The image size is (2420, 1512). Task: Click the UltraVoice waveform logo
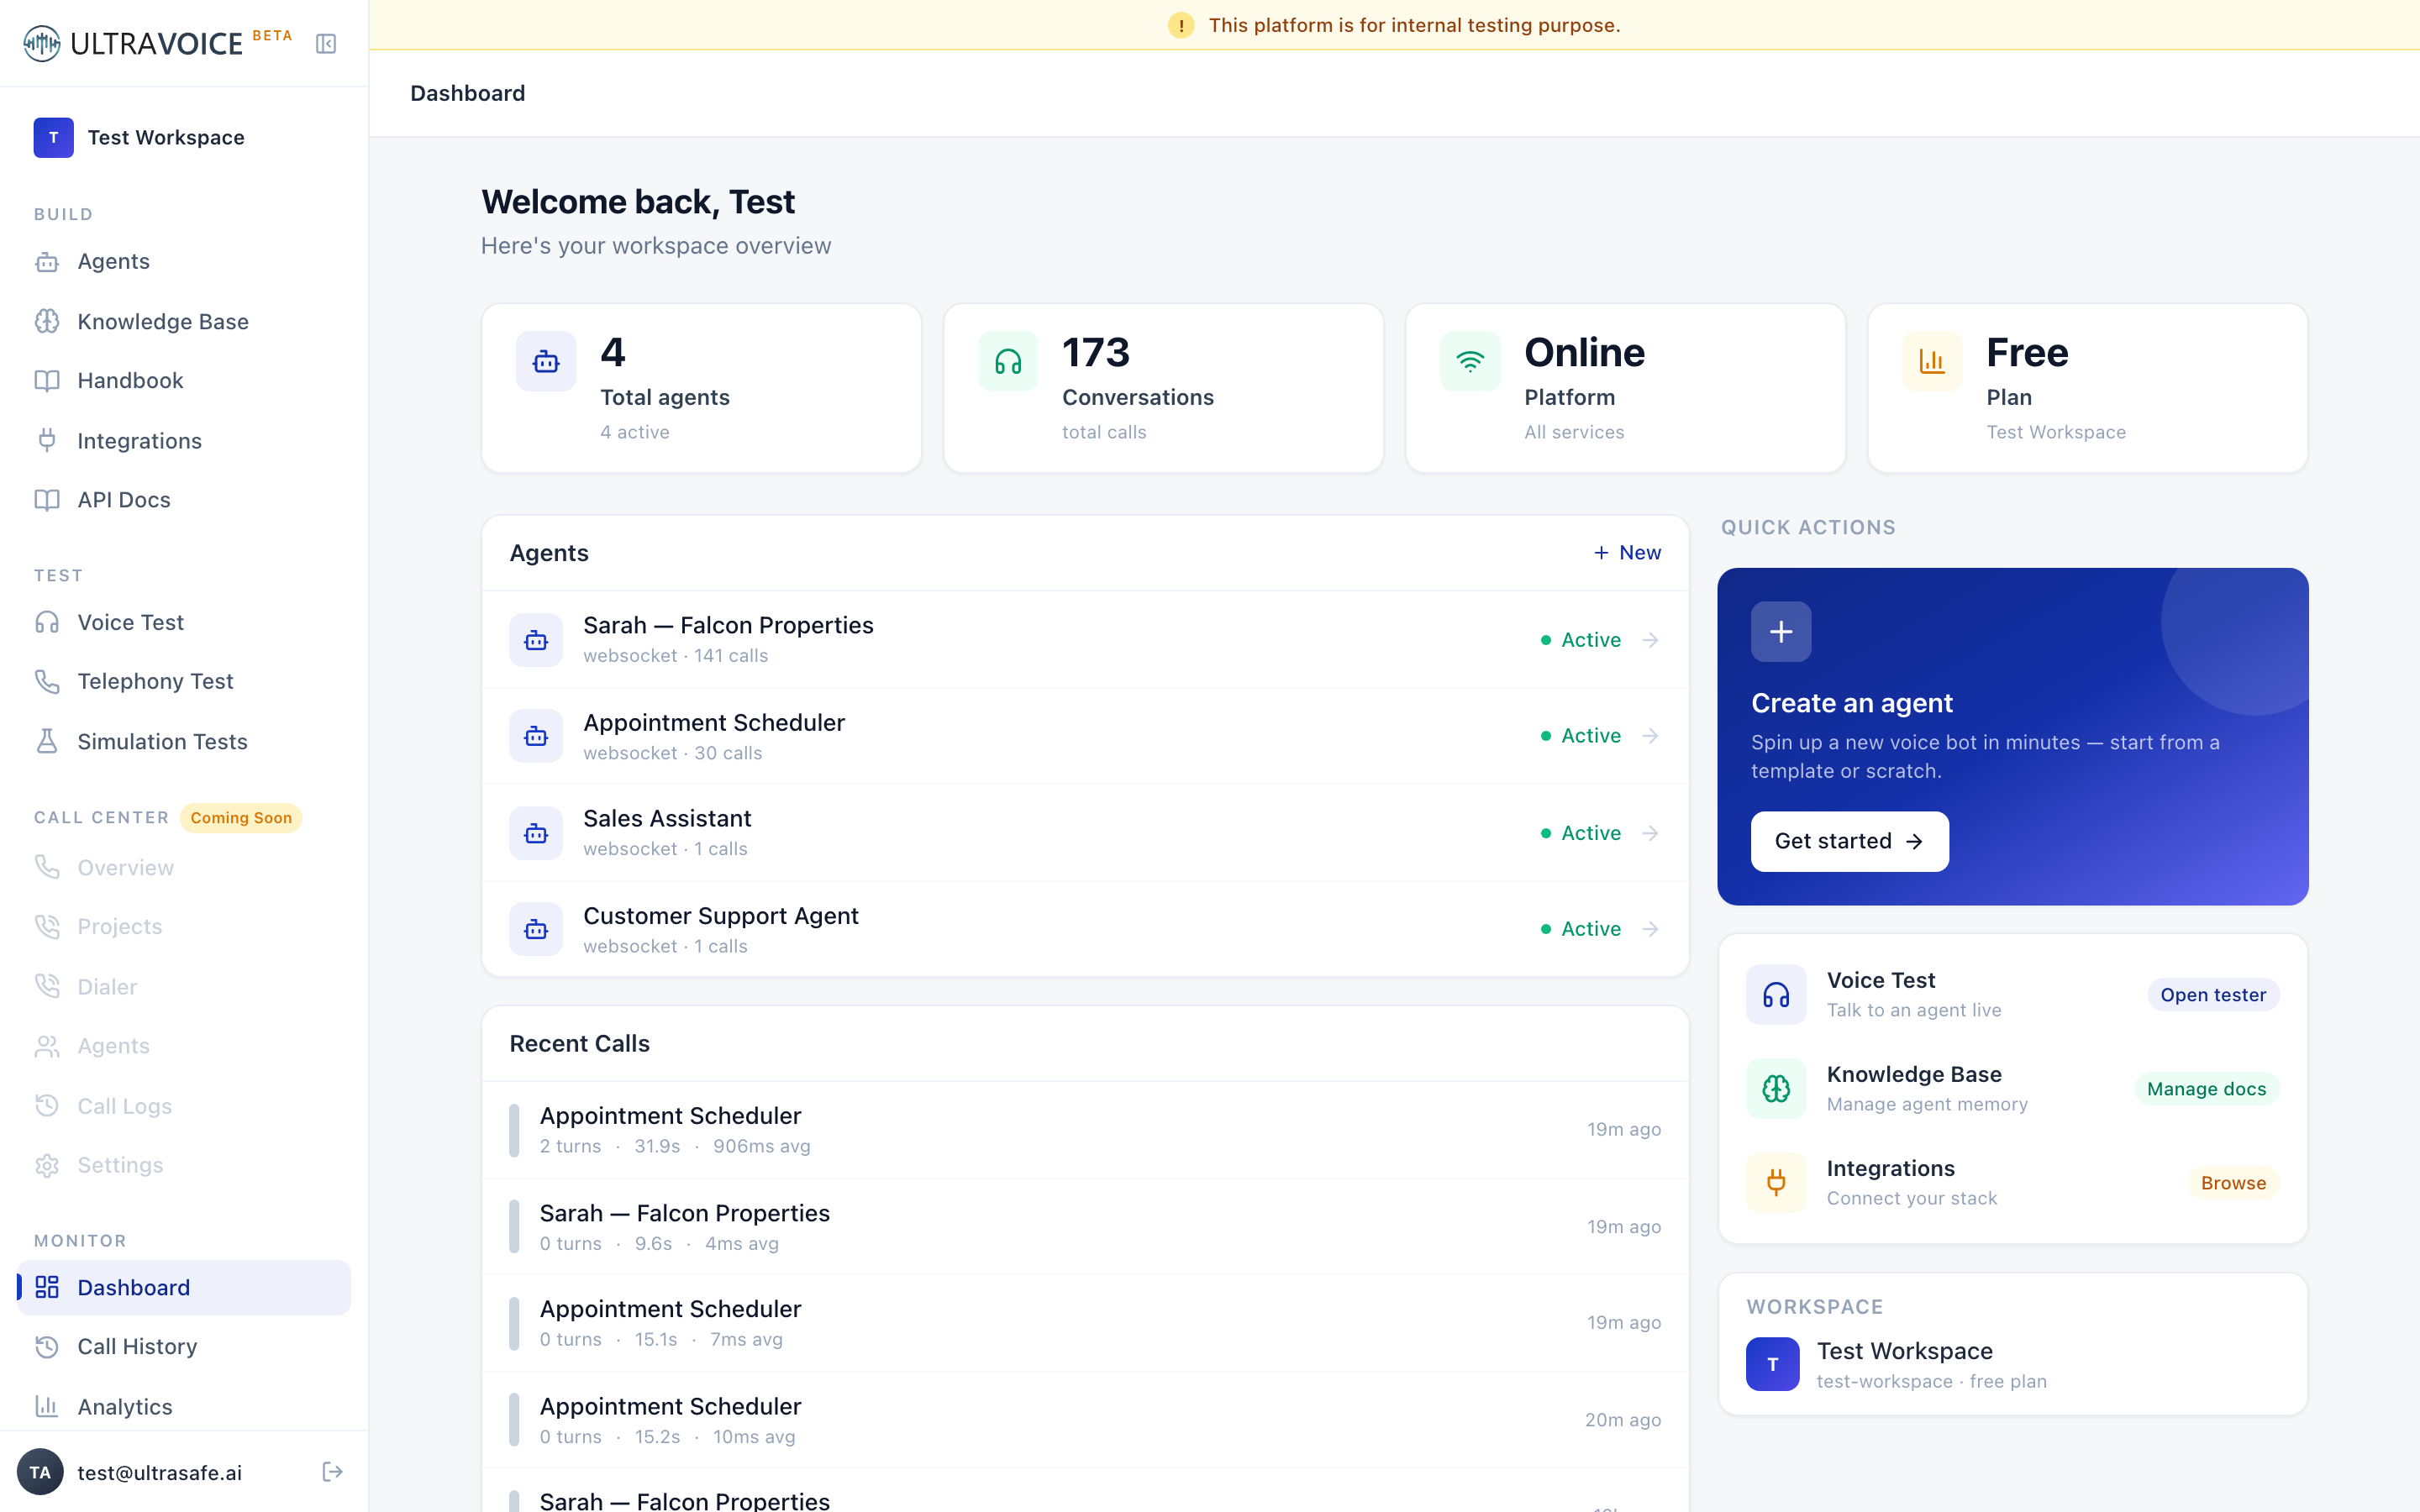point(42,43)
